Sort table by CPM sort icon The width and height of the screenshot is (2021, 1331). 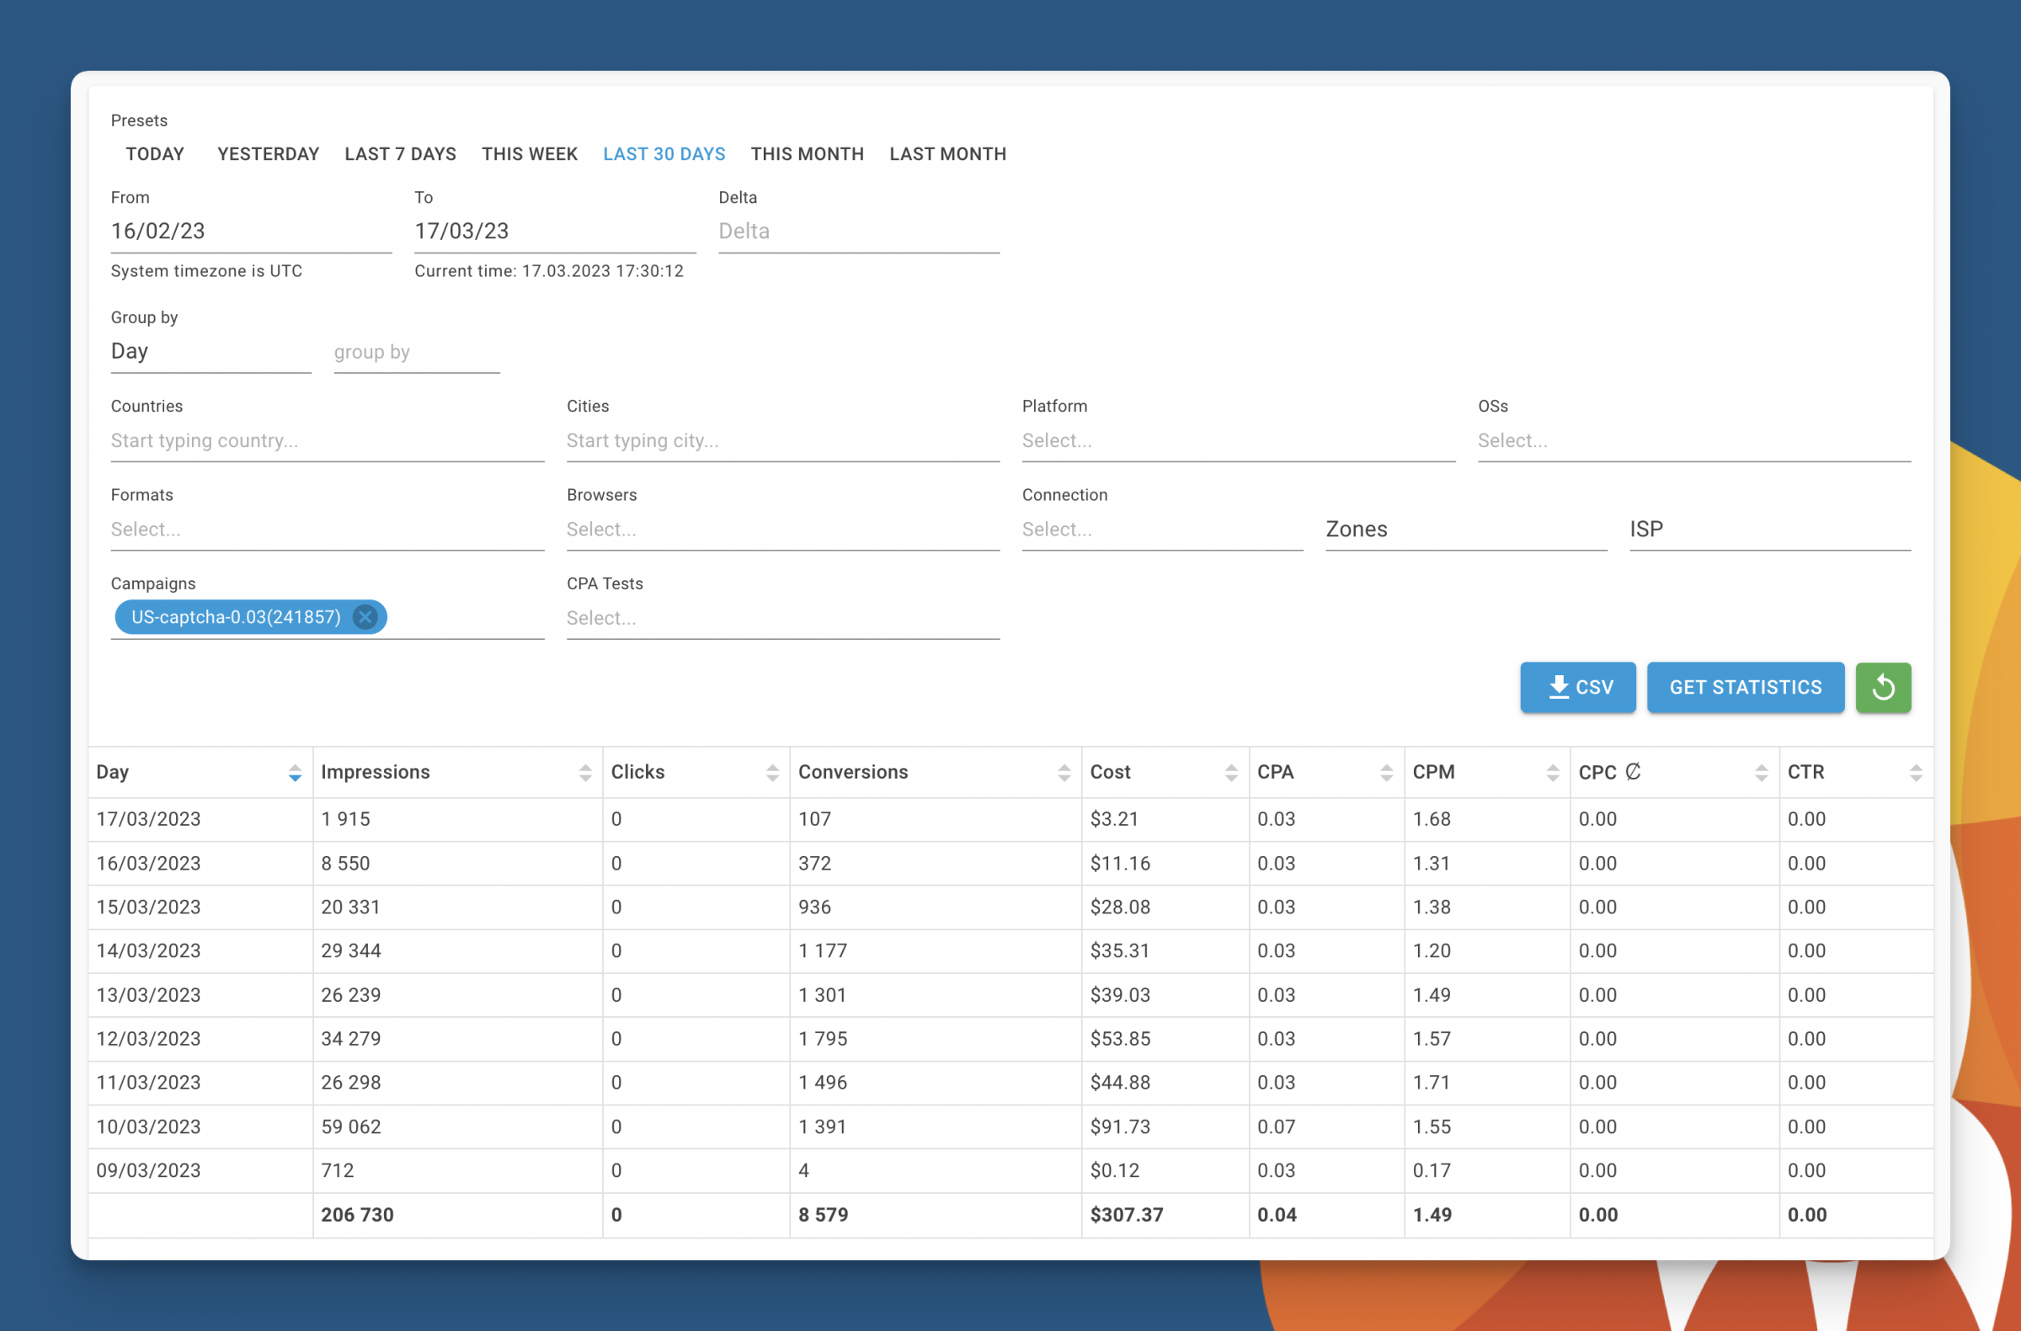click(1553, 773)
